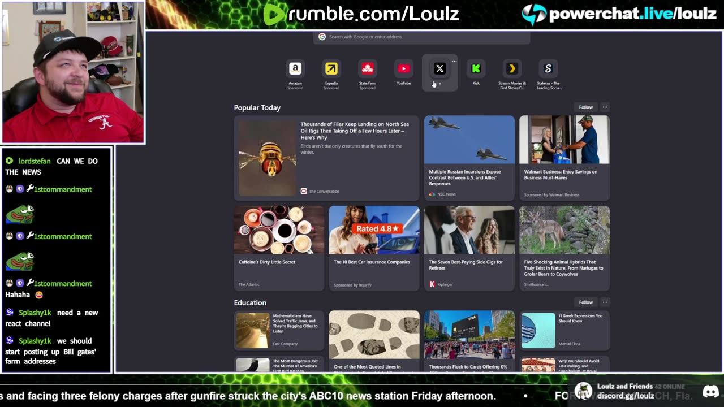Click the Smithsonian source label
This screenshot has height=407, width=724.
pyautogui.click(x=536, y=284)
